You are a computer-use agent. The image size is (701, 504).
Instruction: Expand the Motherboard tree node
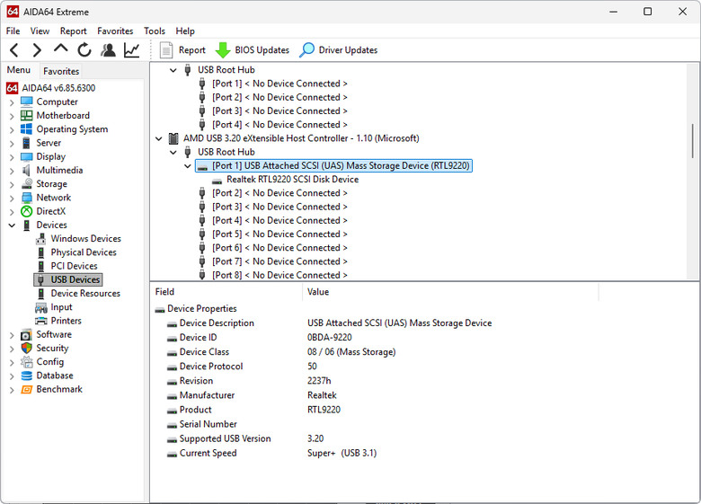point(12,116)
